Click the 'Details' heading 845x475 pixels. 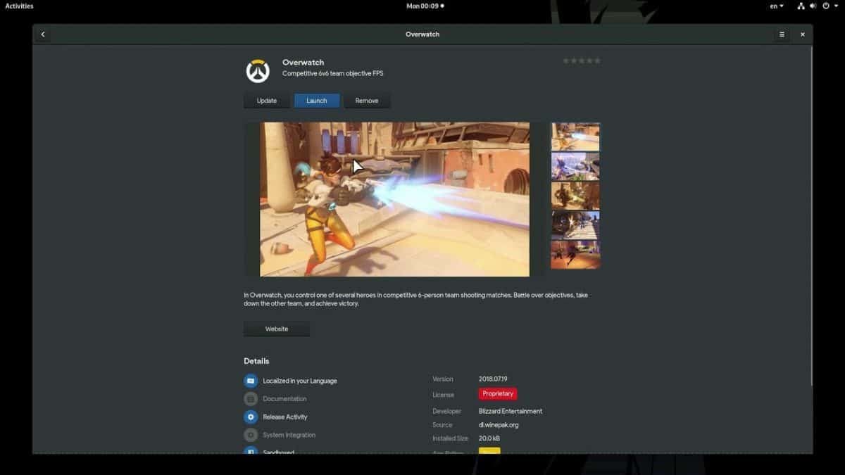point(256,361)
